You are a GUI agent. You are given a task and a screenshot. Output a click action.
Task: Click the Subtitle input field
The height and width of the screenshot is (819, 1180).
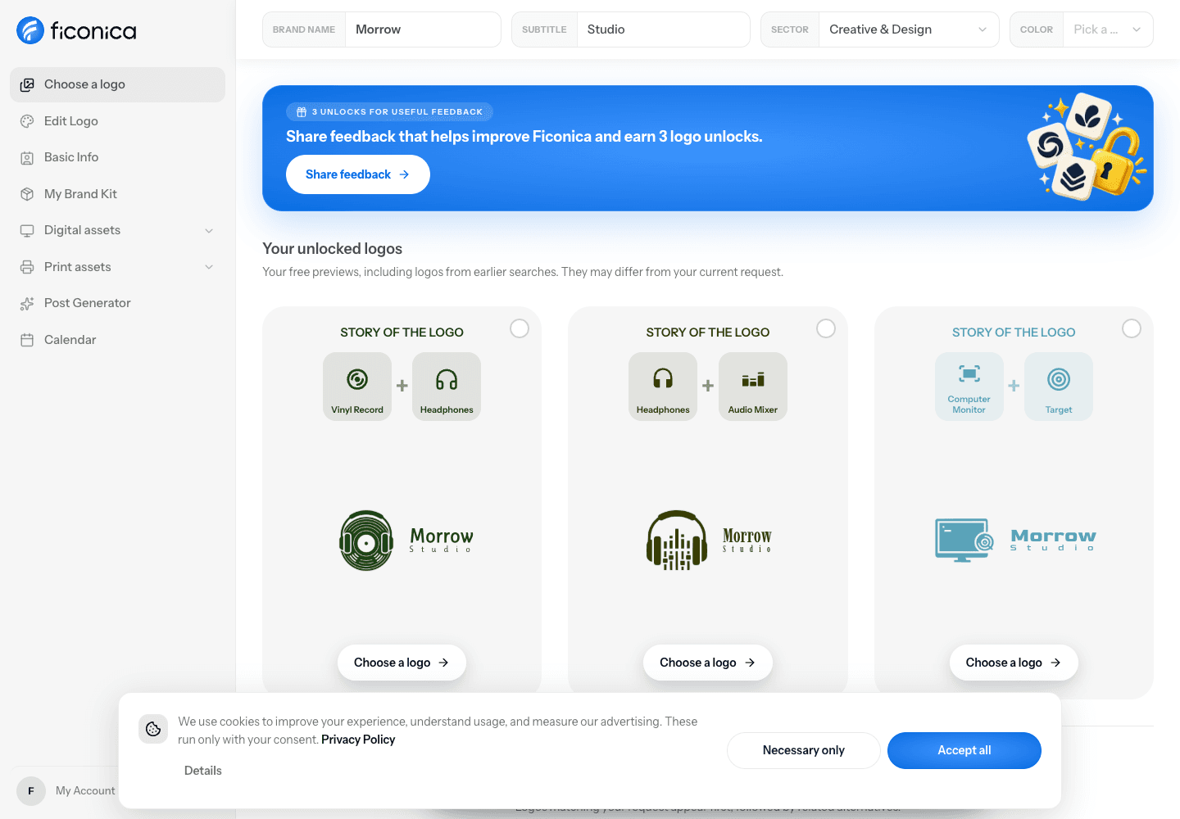[x=664, y=29]
